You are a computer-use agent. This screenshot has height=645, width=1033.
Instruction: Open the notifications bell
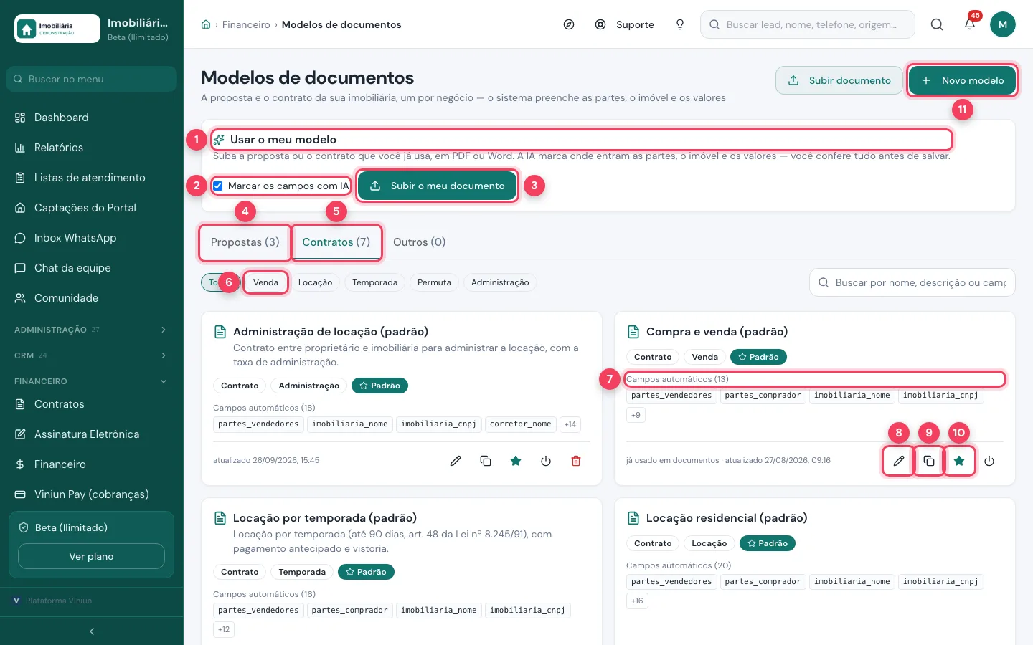click(970, 24)
